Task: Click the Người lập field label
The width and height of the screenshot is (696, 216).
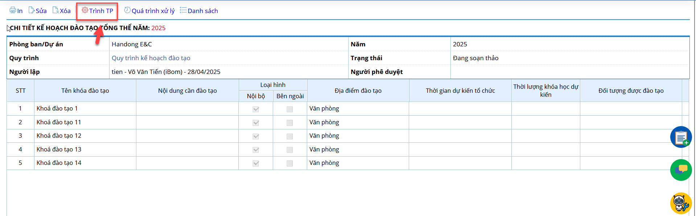Action: point(24,72)
